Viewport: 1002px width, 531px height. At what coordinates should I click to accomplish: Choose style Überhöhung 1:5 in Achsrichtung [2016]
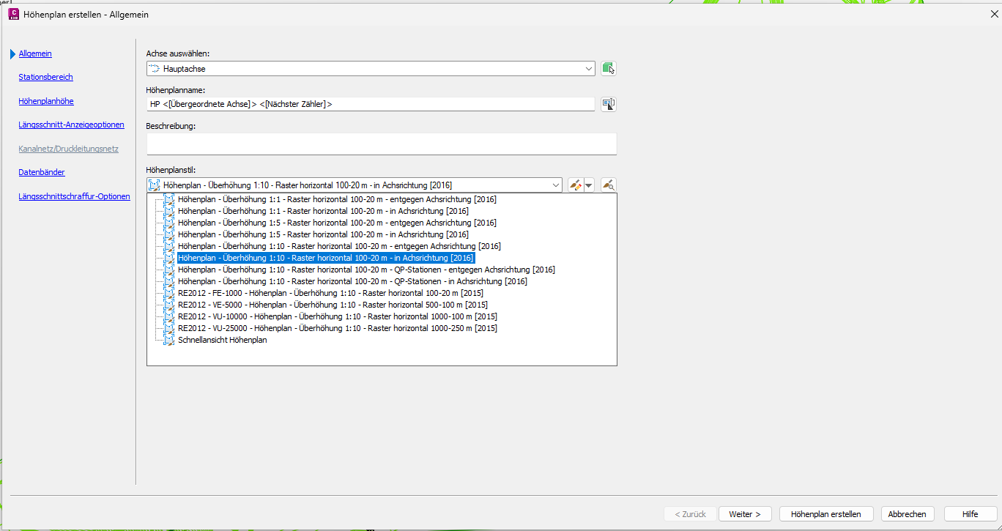323,234
